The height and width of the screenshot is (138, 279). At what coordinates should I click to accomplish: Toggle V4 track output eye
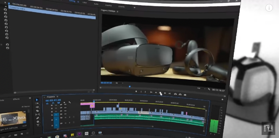pyautogui.click(x=65, y=104)
